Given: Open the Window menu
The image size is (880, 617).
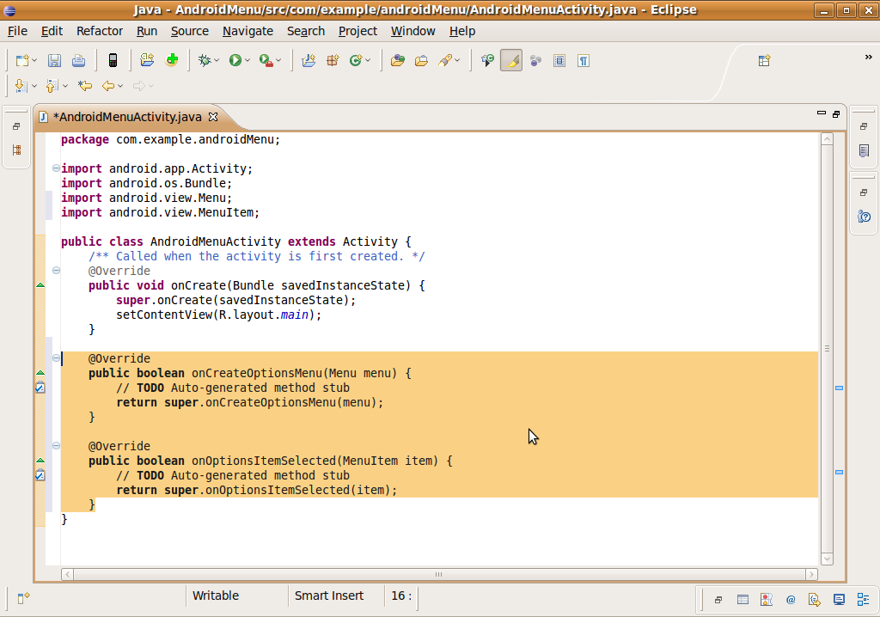Looking at the screenshot, I should coord(412,32).
